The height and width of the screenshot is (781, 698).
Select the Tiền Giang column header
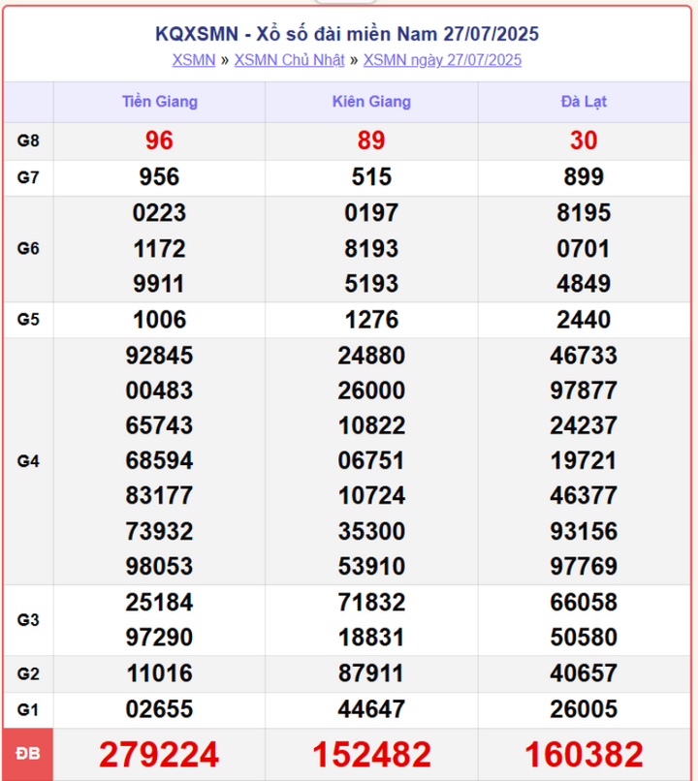pos(160,102)
